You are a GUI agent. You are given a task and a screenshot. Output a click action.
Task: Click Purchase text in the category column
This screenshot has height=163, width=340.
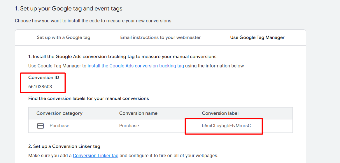pyautogui.click(x=59, y=126)
